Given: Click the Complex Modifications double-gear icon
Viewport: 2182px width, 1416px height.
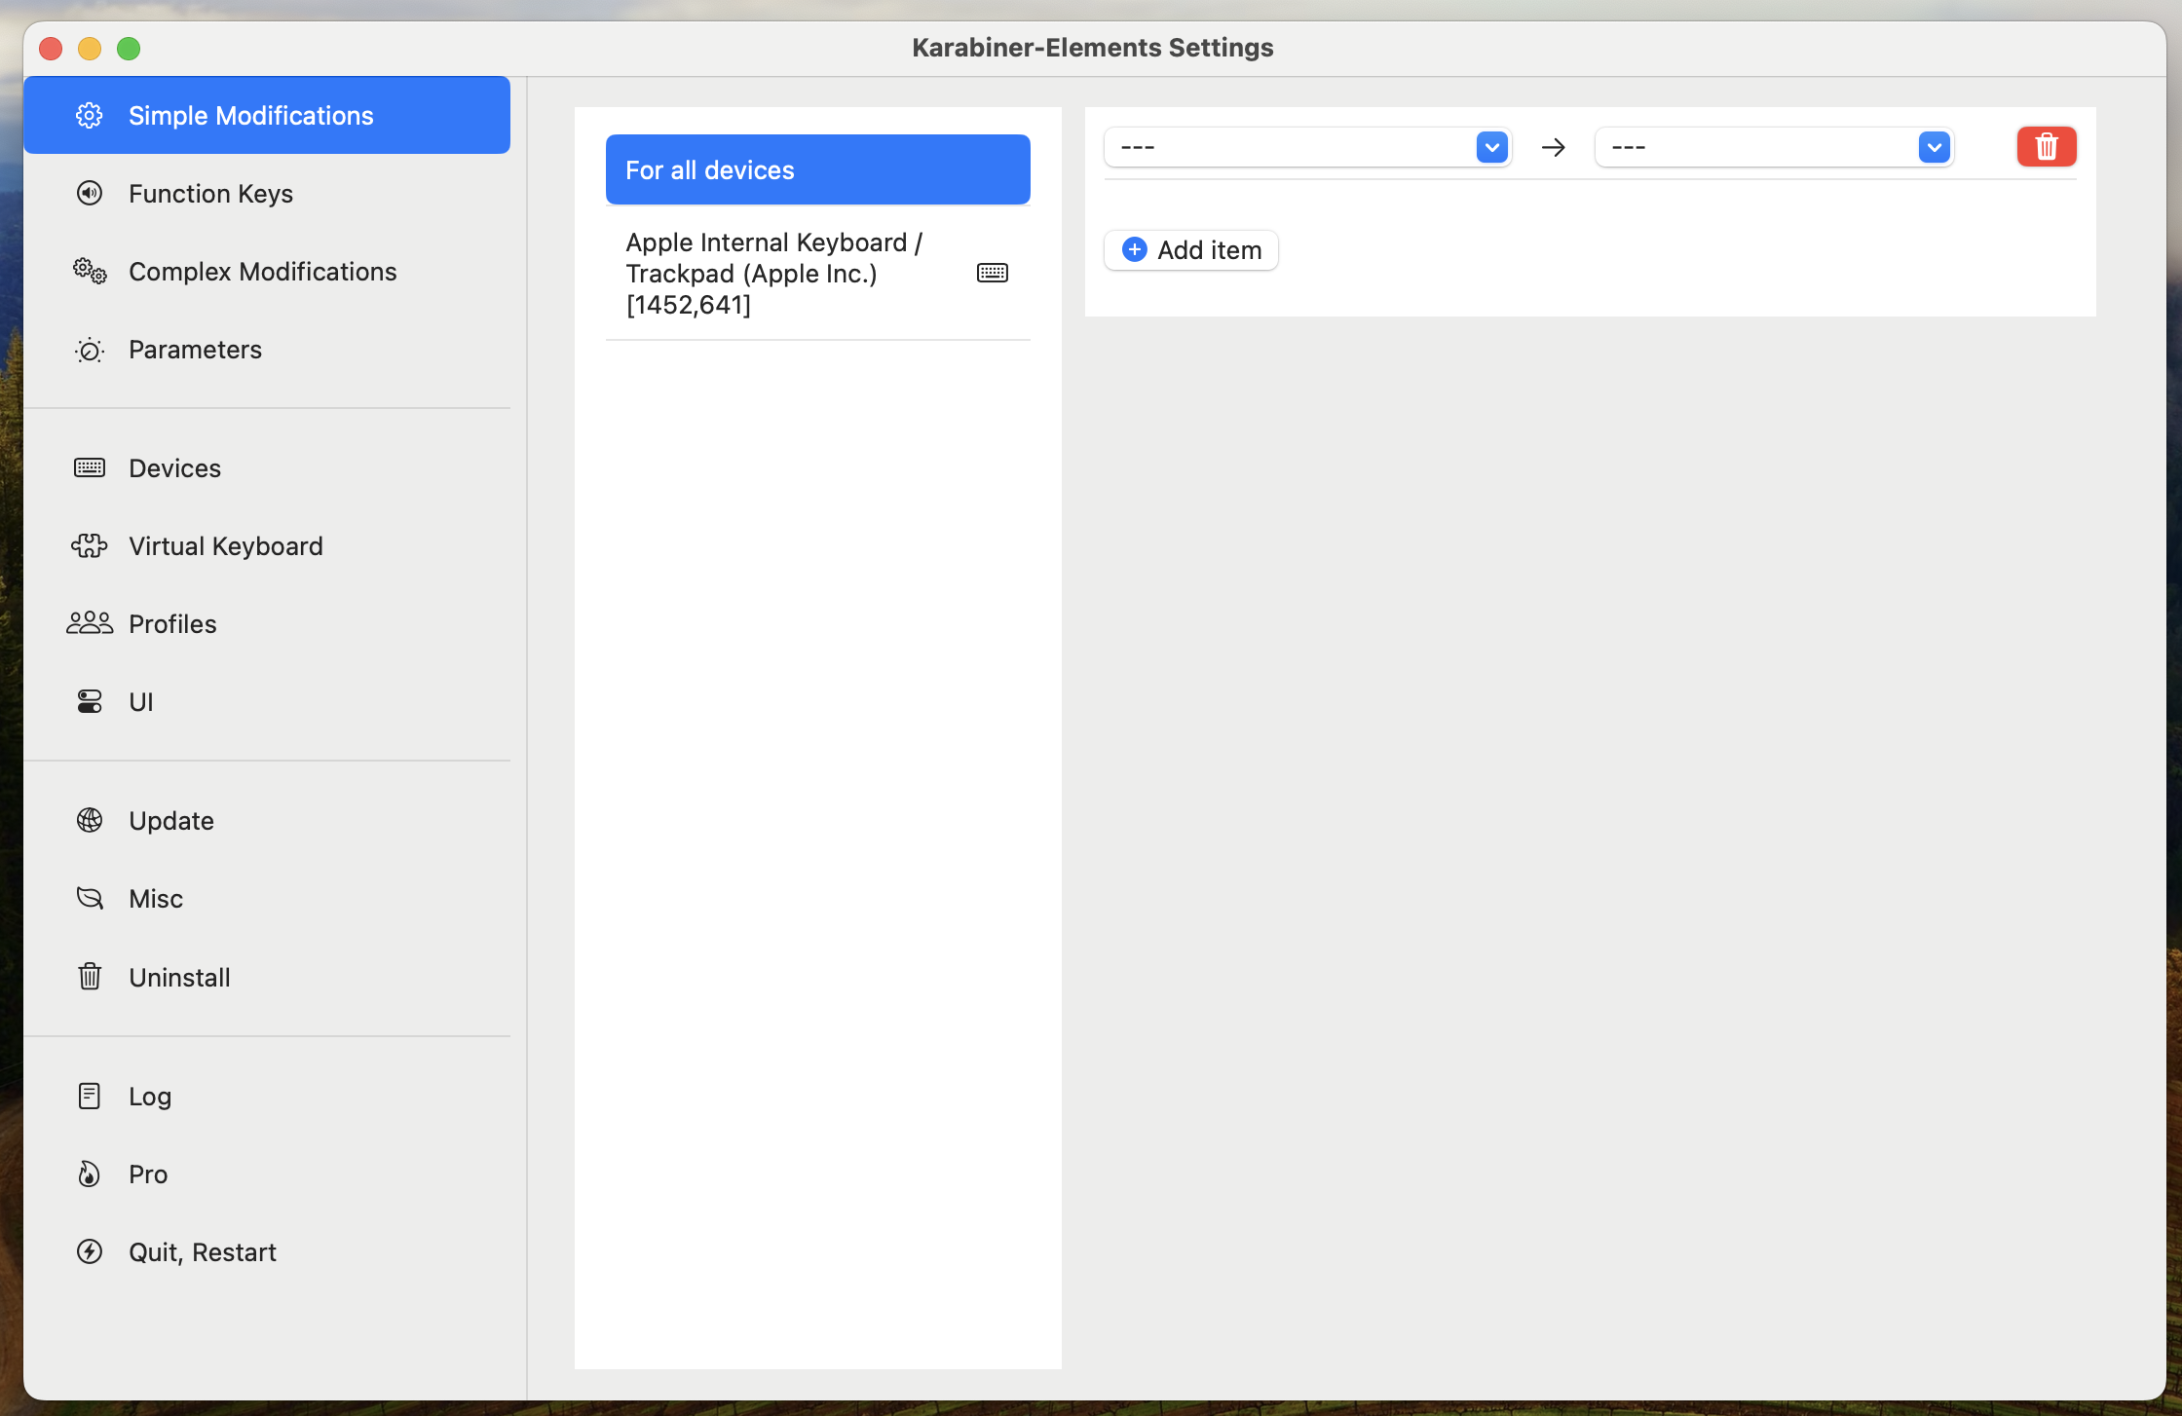Looking at the screenshot, I should [x=90, y=271].
